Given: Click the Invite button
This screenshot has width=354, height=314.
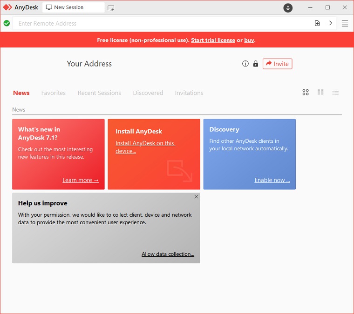Looking at the screenshot, I should [278, 64].
